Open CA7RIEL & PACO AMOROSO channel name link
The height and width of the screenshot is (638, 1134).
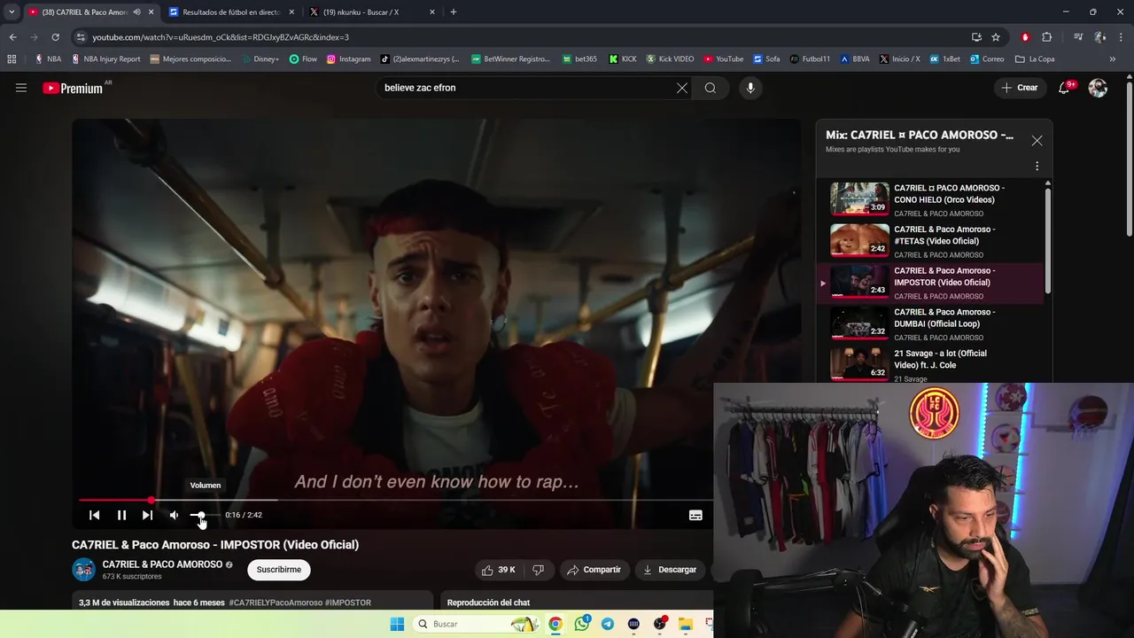(x=162, y=564)
